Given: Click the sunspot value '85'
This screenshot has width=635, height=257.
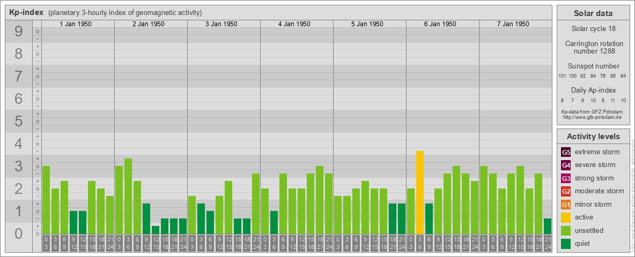Looking at the screenshot, I should (613, 76).
